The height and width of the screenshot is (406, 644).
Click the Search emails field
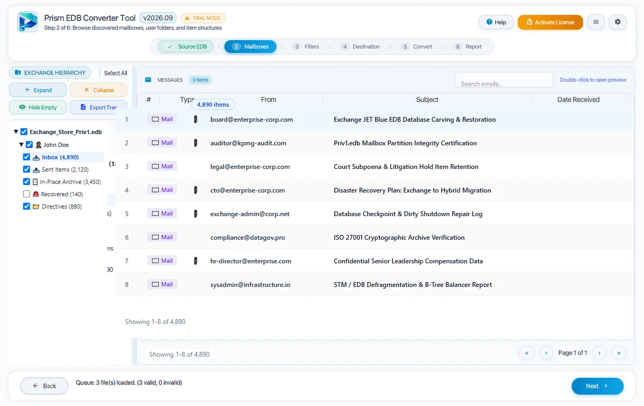(504, 80)
